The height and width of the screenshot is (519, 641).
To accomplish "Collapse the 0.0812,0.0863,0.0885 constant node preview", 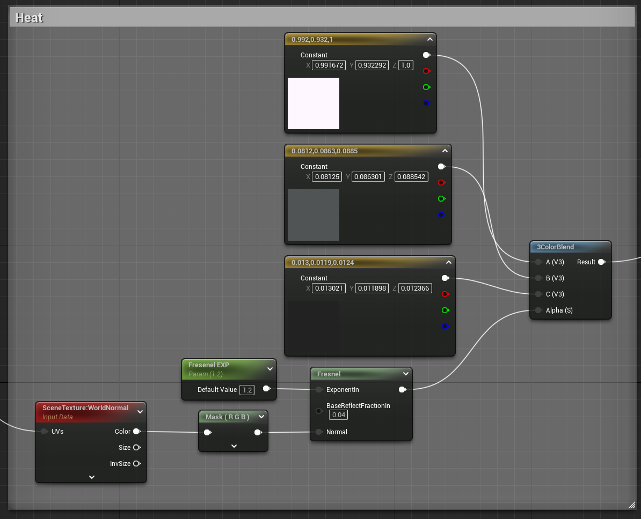I will [445, 151].
